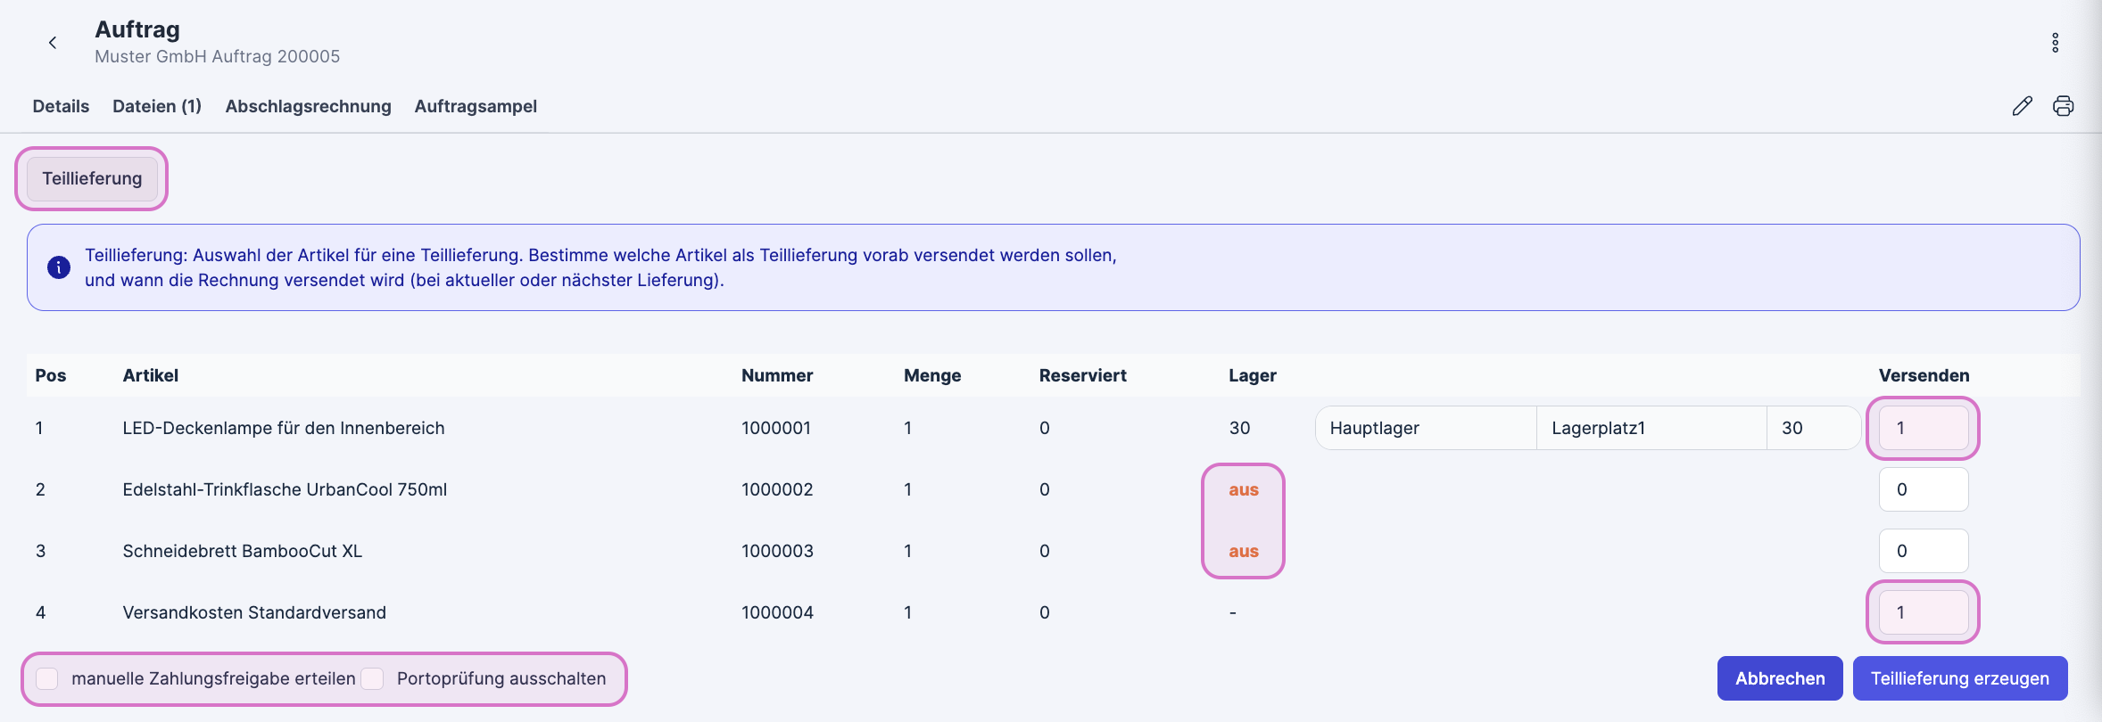Show the Auftragsampel tab
Image resolution: width=2102 pixels, height=722 pixels.
point(476,106)
